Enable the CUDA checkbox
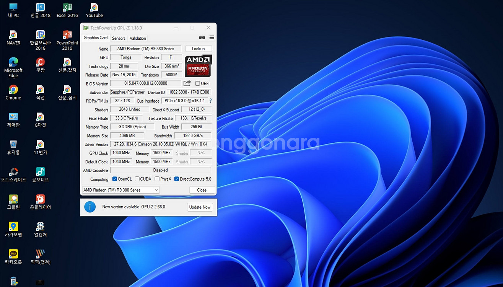Screen dimensions: 503x287 click(x=137, y=179)
